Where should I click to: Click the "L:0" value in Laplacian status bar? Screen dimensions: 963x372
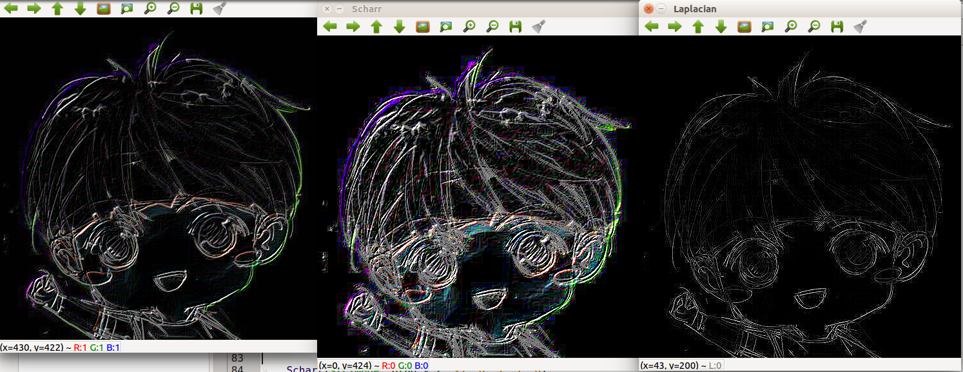pos(714,366)
